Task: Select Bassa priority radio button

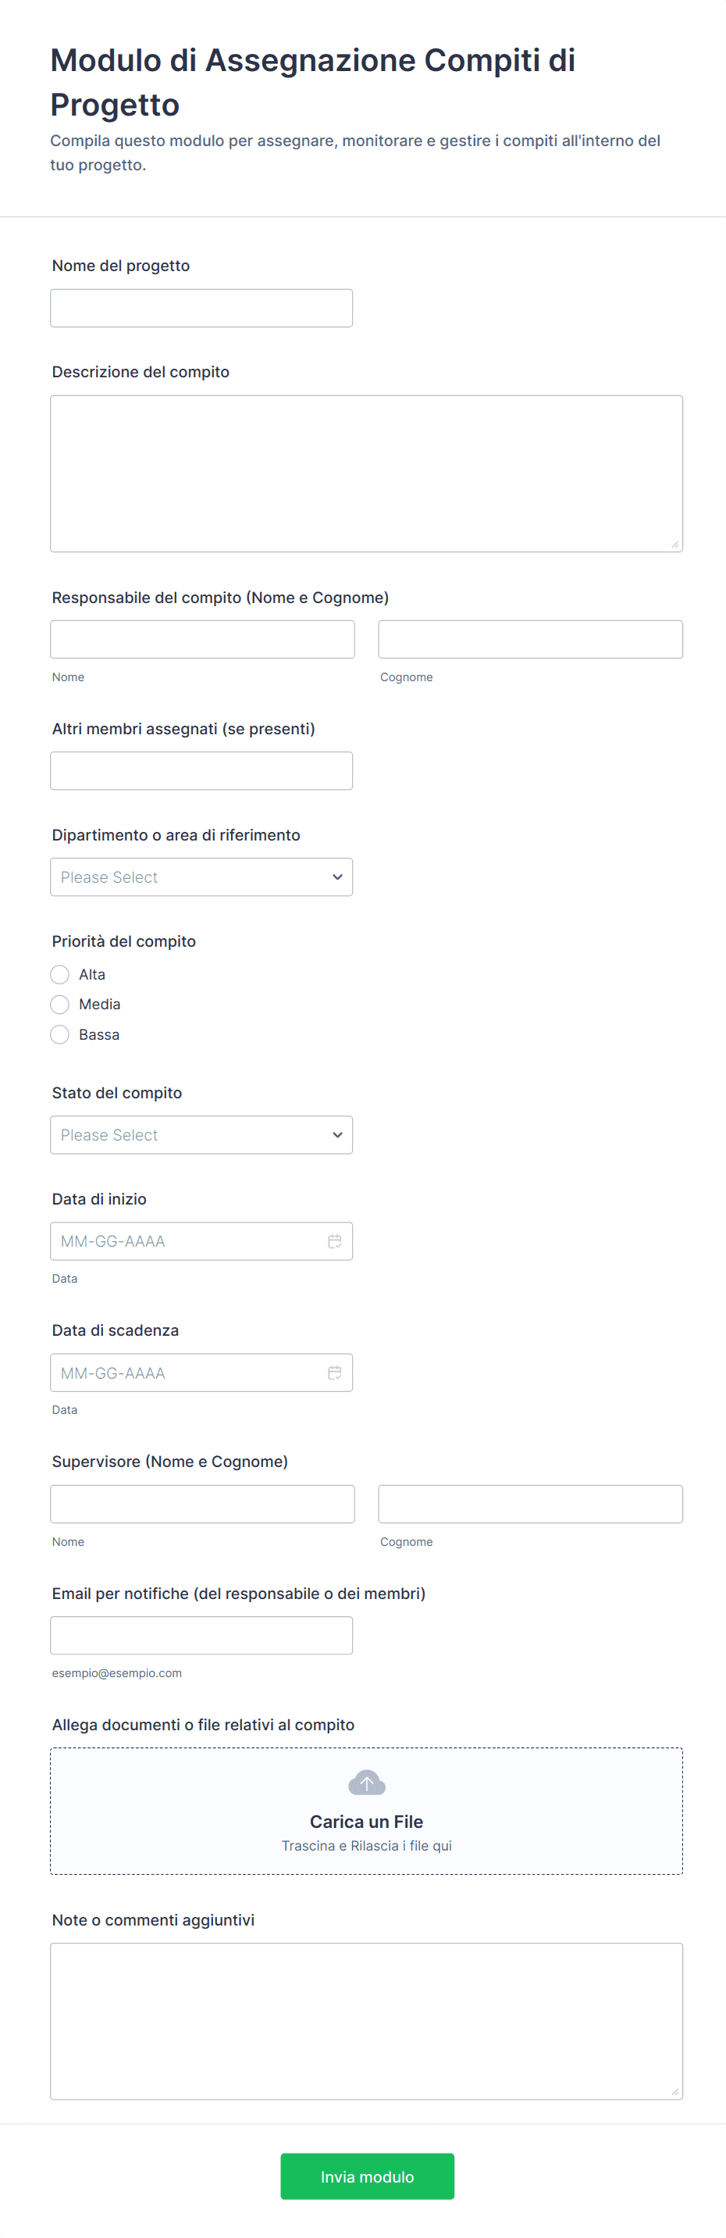Action: pos(60,1035)
